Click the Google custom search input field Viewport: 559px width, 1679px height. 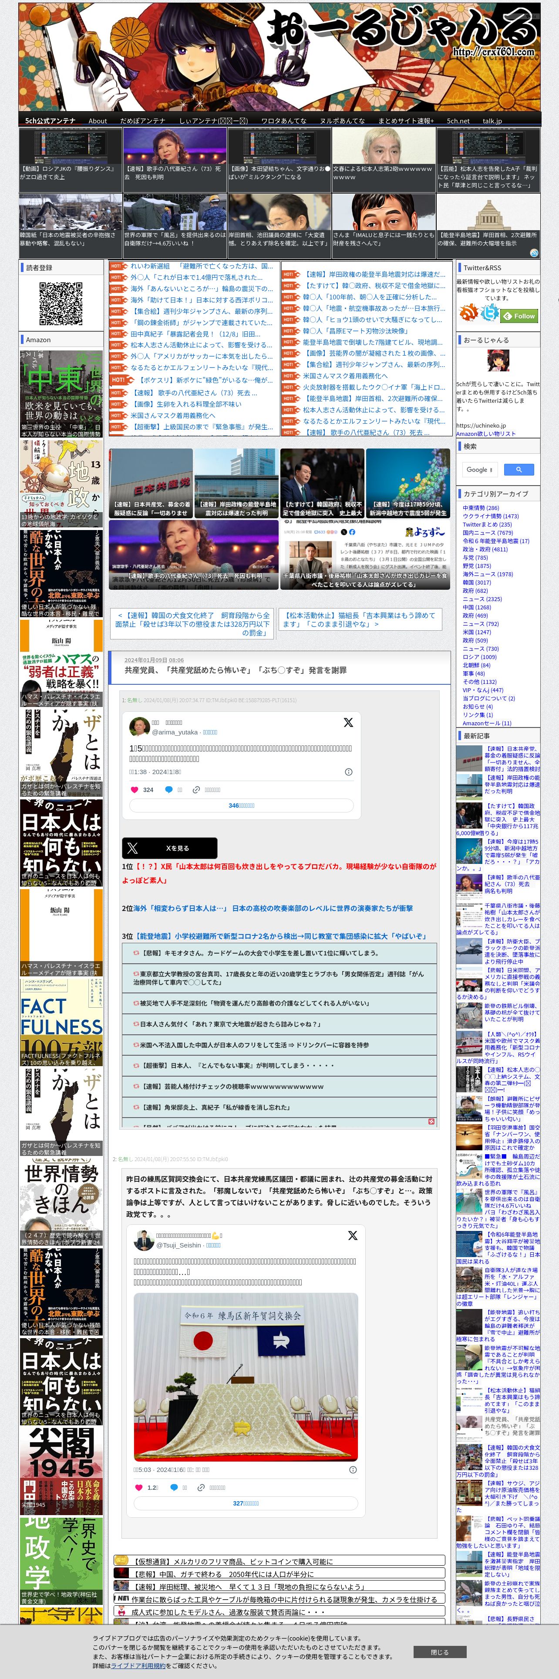coord(480,469)
